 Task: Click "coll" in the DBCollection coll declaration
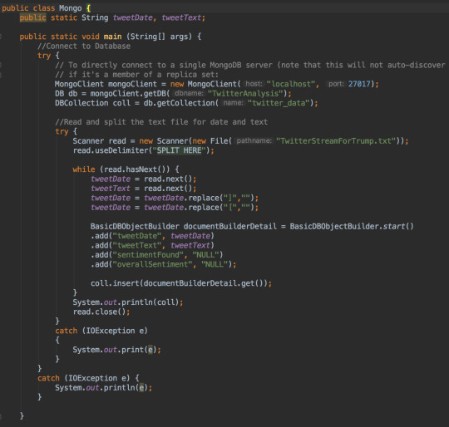tap(121, 103)
